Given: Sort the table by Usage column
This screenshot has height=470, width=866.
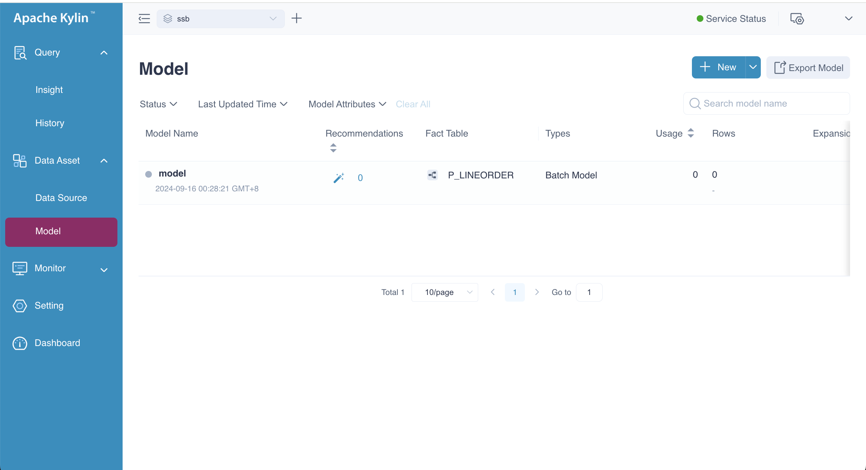Looking at the screenshot, I should coord(691,133).
